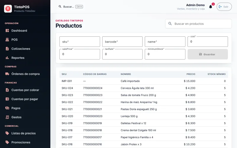Click the magnifier icon beside Buscar...
The image size is (237, 148).
tap(60, 7)
